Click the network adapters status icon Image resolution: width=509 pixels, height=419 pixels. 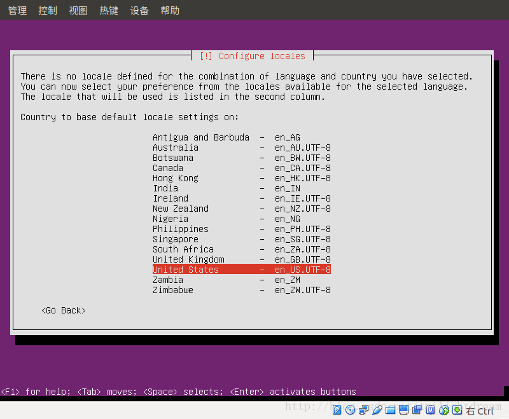[x=363, y=410]
